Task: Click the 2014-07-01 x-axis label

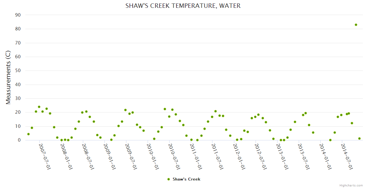Action: tap(347, 156)
